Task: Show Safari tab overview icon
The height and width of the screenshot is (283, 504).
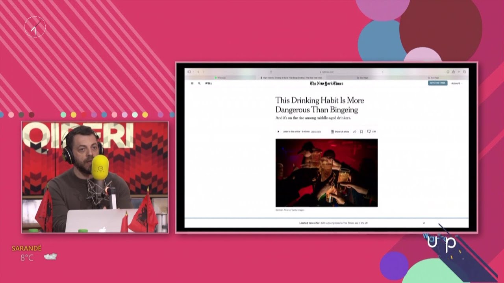Action: 465,72
